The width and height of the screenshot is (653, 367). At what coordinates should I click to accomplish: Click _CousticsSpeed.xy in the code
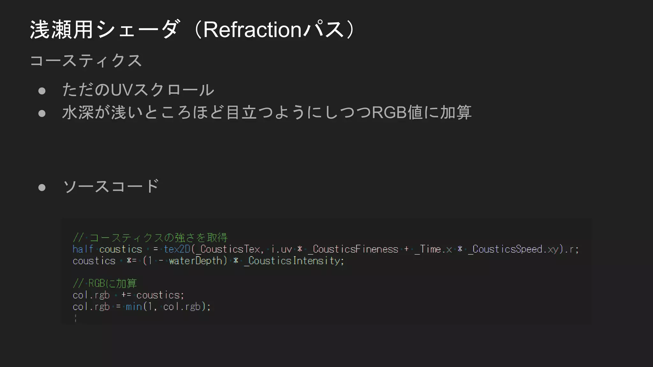(513, 249)
